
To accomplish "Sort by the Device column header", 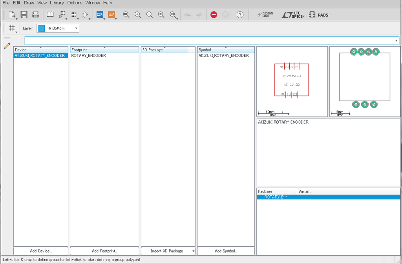I will tap(41, 50).
